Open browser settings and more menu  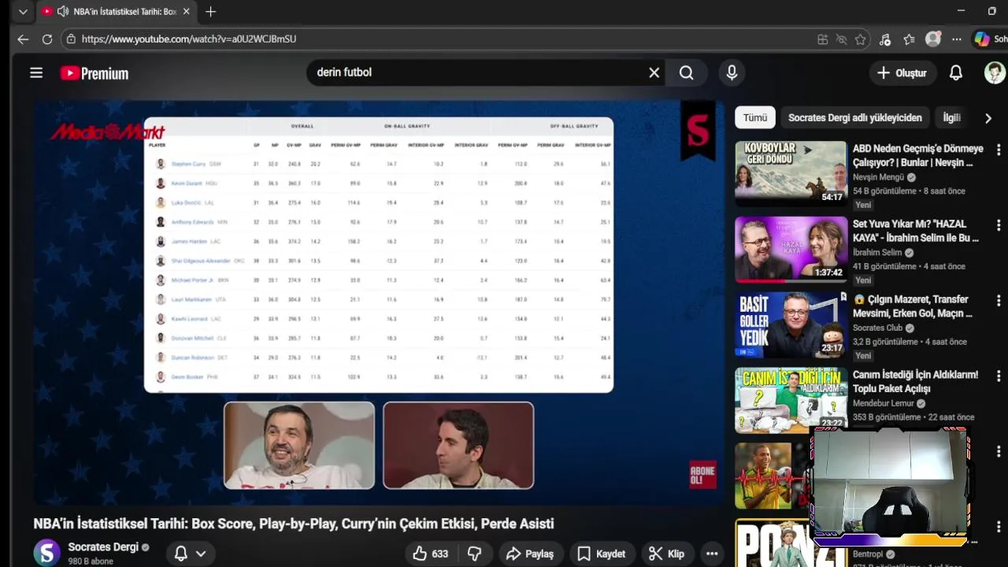pos(957,39)
